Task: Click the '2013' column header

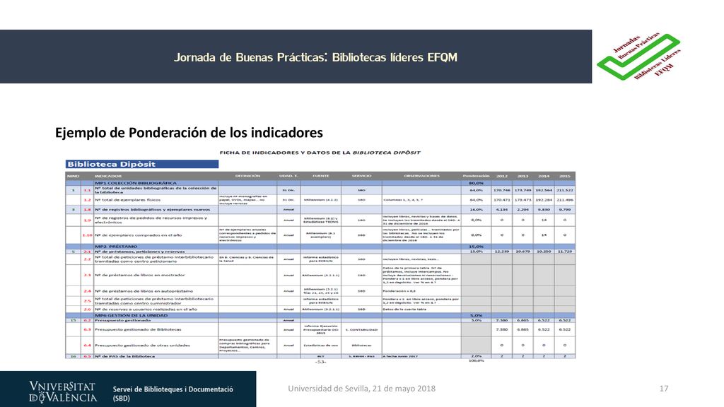Action: click(522, 176)
